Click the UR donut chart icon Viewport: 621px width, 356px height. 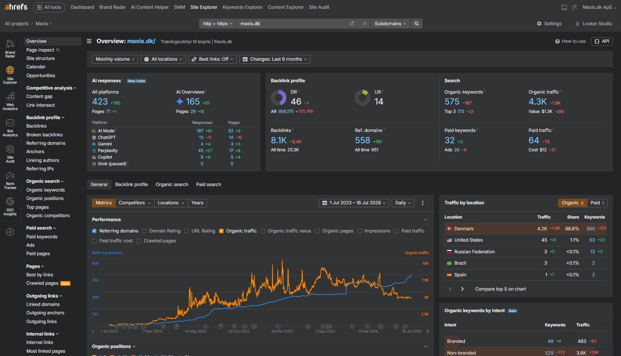point(363,98)
